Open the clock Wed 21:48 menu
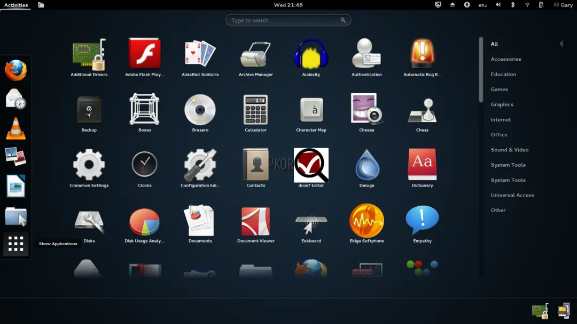 [x=288, y=5]
